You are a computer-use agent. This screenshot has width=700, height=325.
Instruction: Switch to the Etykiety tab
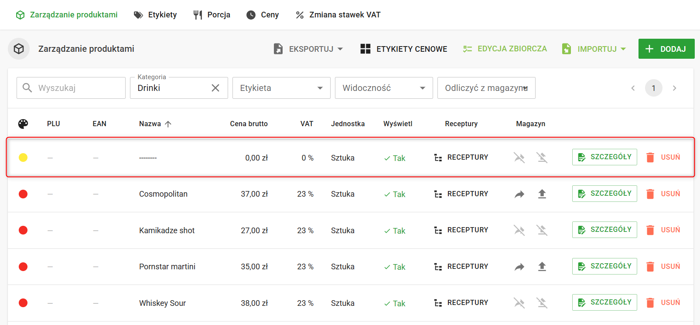[155, 15]
